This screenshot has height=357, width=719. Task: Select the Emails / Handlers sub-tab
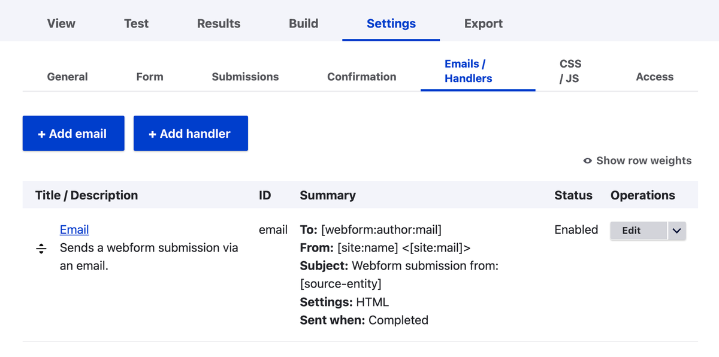point(478,71)
